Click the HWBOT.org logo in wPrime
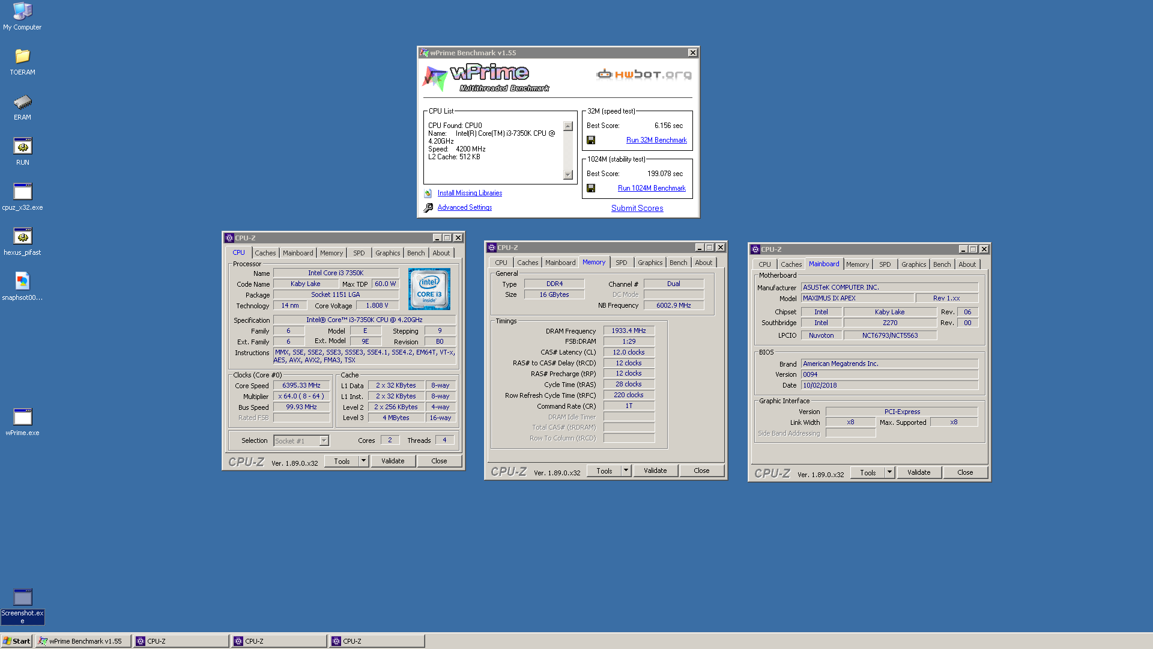Viewport: 1153px width, 649px height. point(644,75)
